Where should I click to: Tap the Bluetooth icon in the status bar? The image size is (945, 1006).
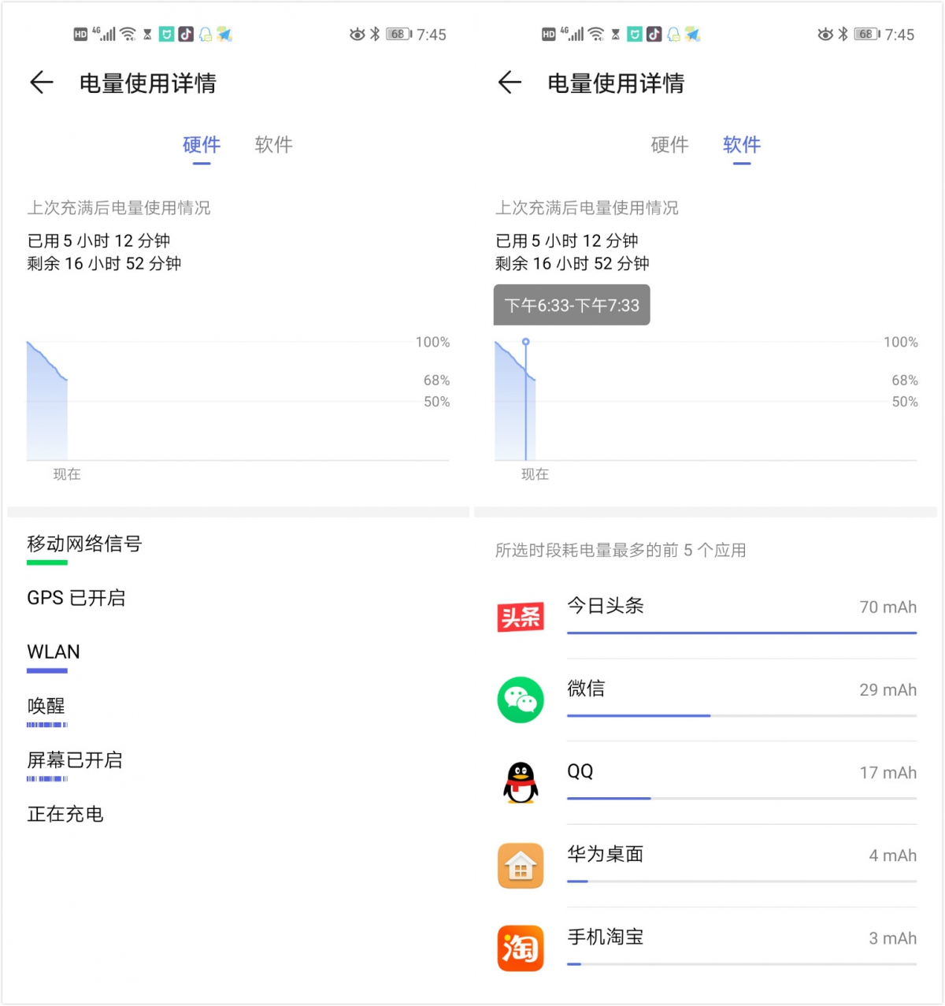(375, 34)
